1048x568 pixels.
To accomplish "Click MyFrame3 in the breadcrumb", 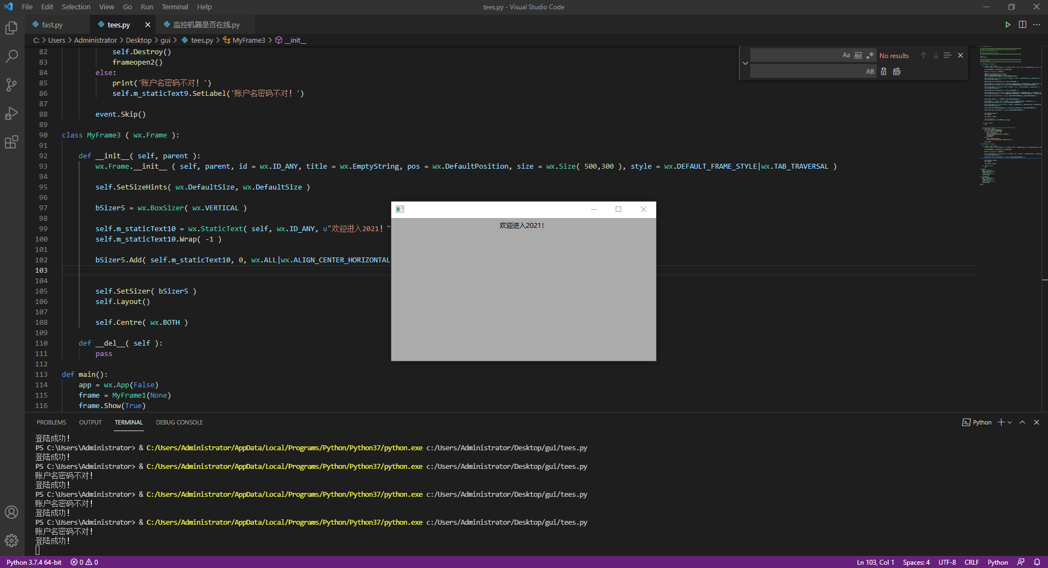I will pos(248,40).
